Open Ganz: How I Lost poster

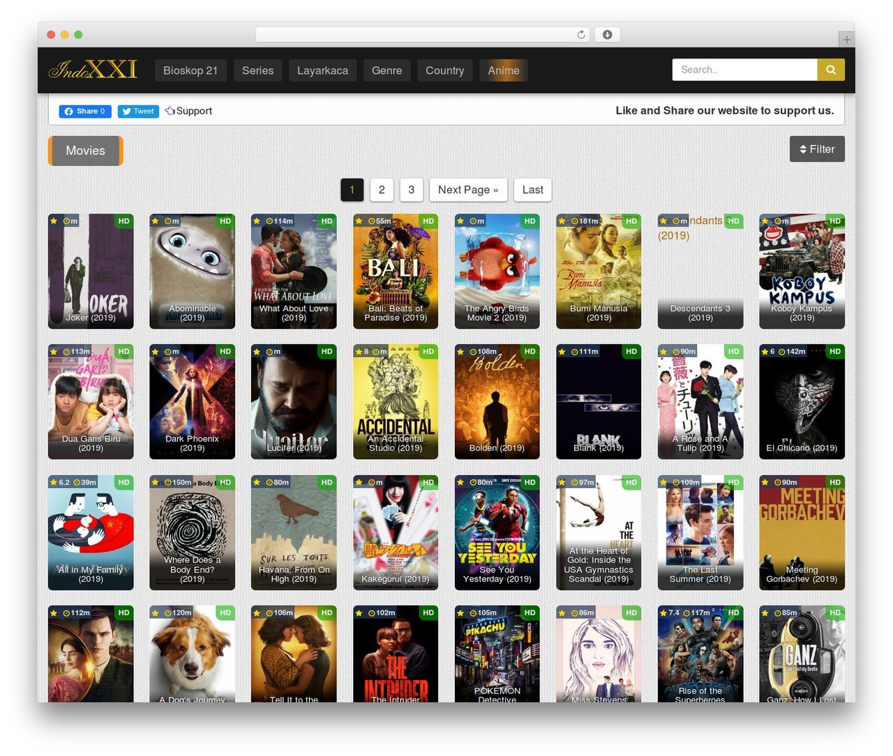click(802, 654)
